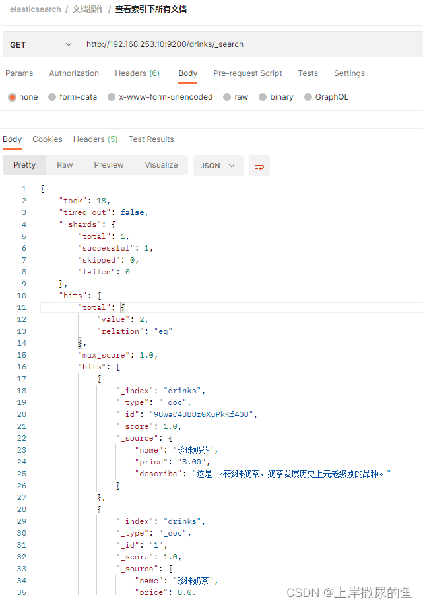Image resolution: width=423 pixels, height=605 pixels.
Task: Click the "relation": "eq" line
Action: tap(135, 331)
